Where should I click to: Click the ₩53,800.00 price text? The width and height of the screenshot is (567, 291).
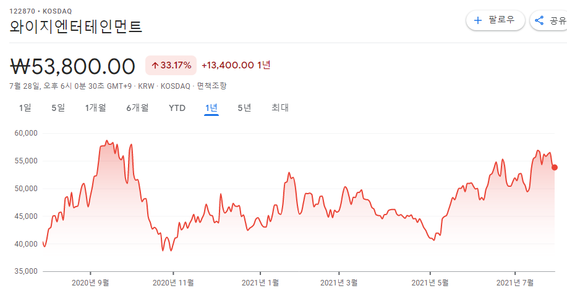[73, 67]
